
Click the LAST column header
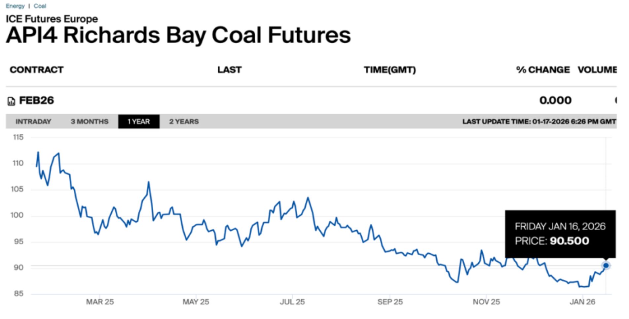pyautogui.click(x=229, y=70)
